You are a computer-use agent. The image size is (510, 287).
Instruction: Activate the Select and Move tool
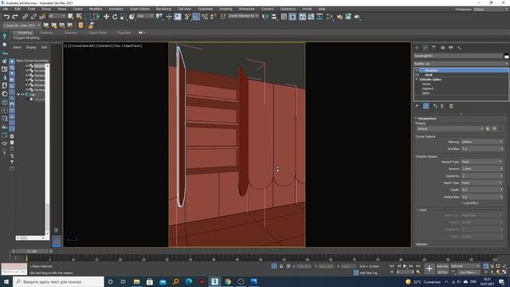pos(106,17)
